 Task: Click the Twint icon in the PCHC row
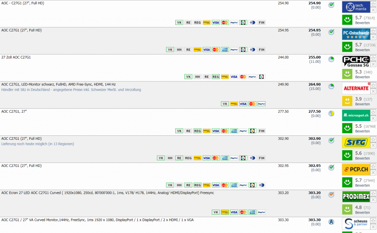(261, 77)
